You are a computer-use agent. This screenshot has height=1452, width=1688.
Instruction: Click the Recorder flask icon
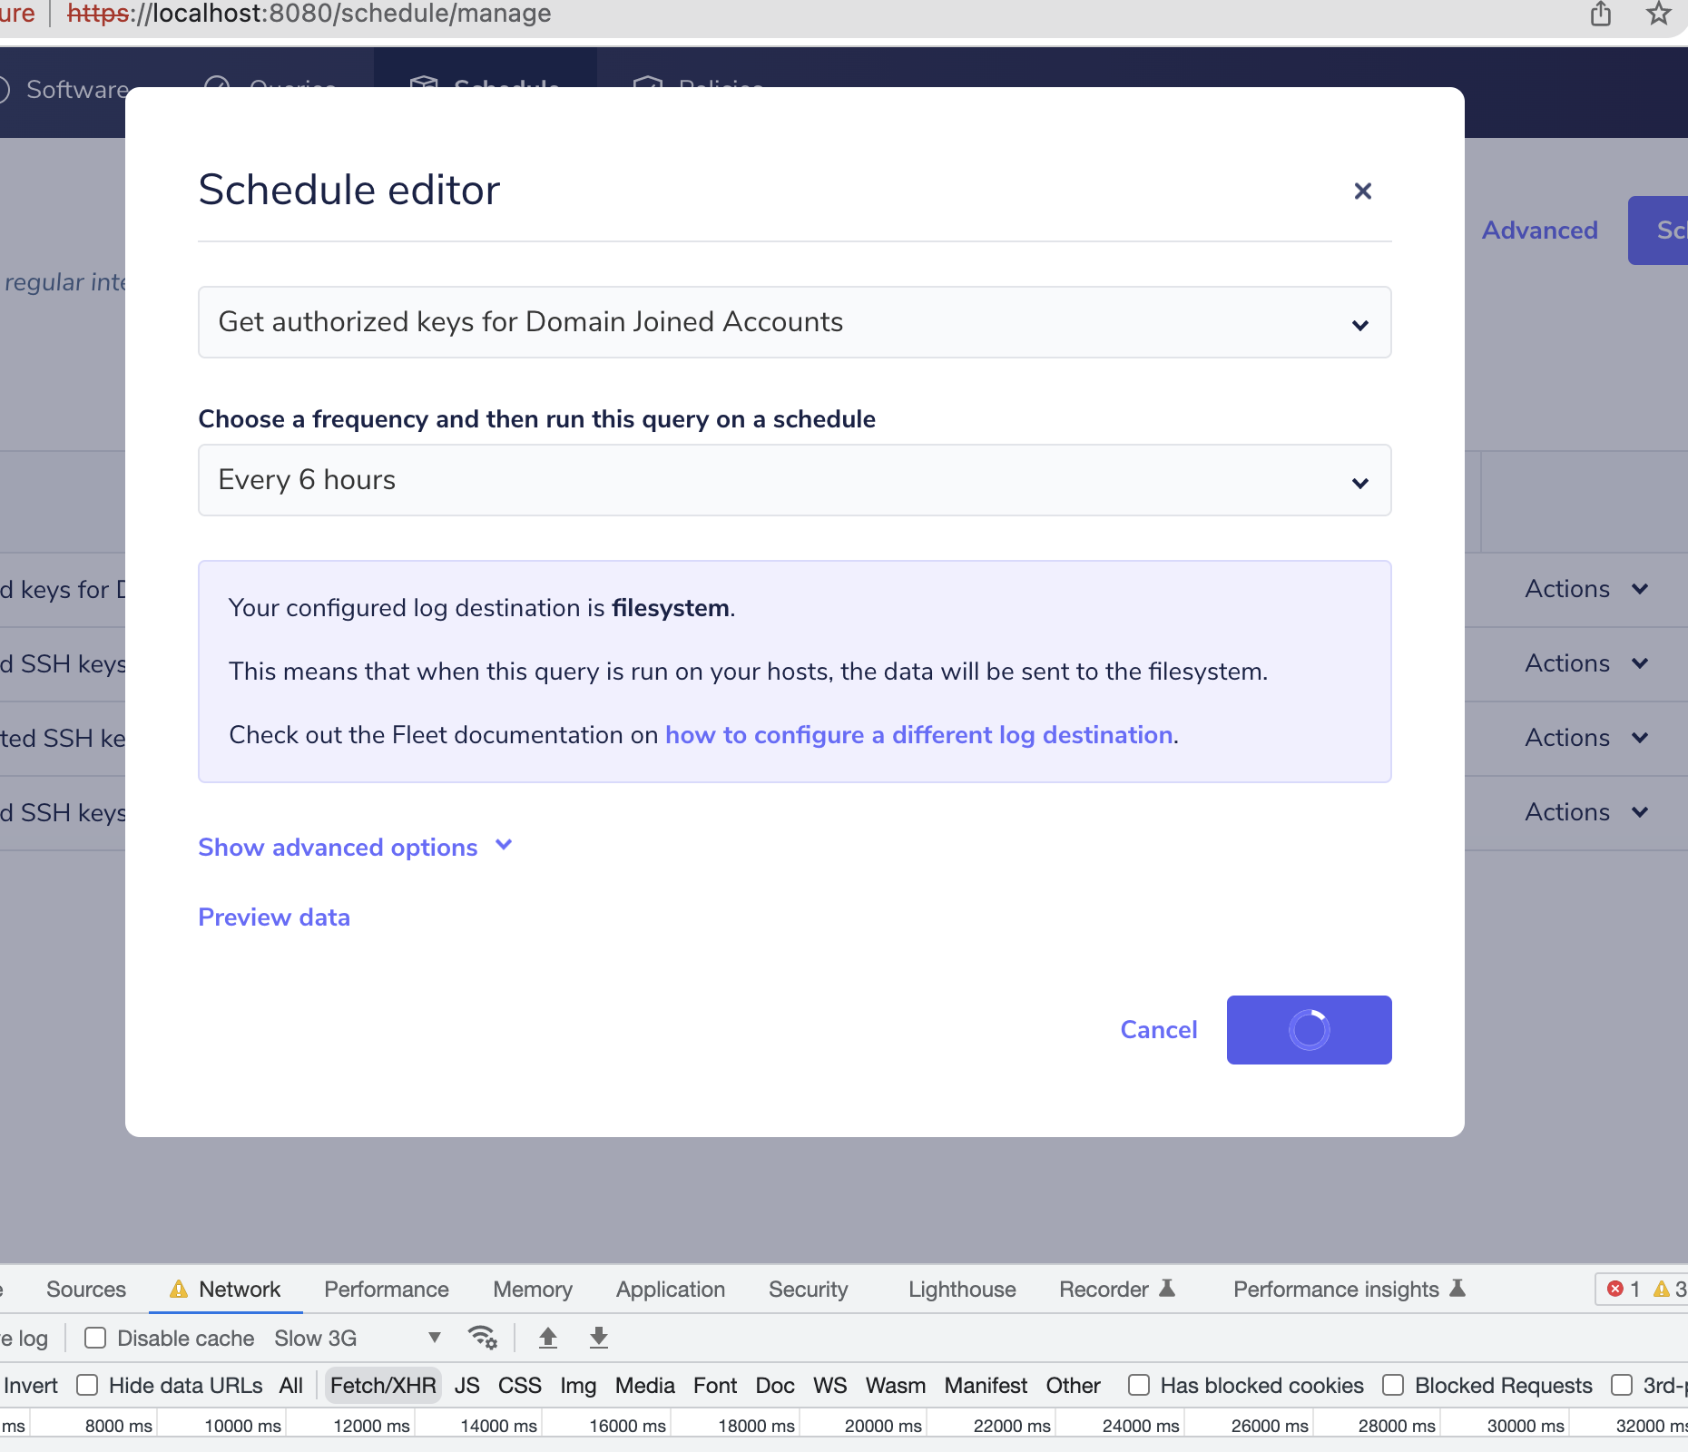[x=1168, y=1288]
